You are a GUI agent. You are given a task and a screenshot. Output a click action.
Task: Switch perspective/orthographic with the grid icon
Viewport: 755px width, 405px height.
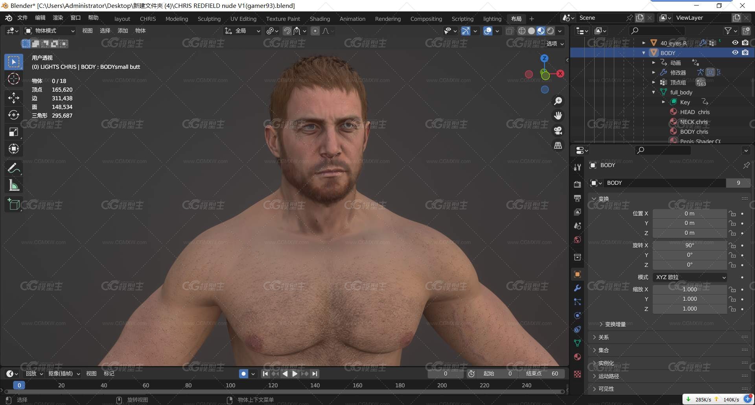tap(558, 145)
